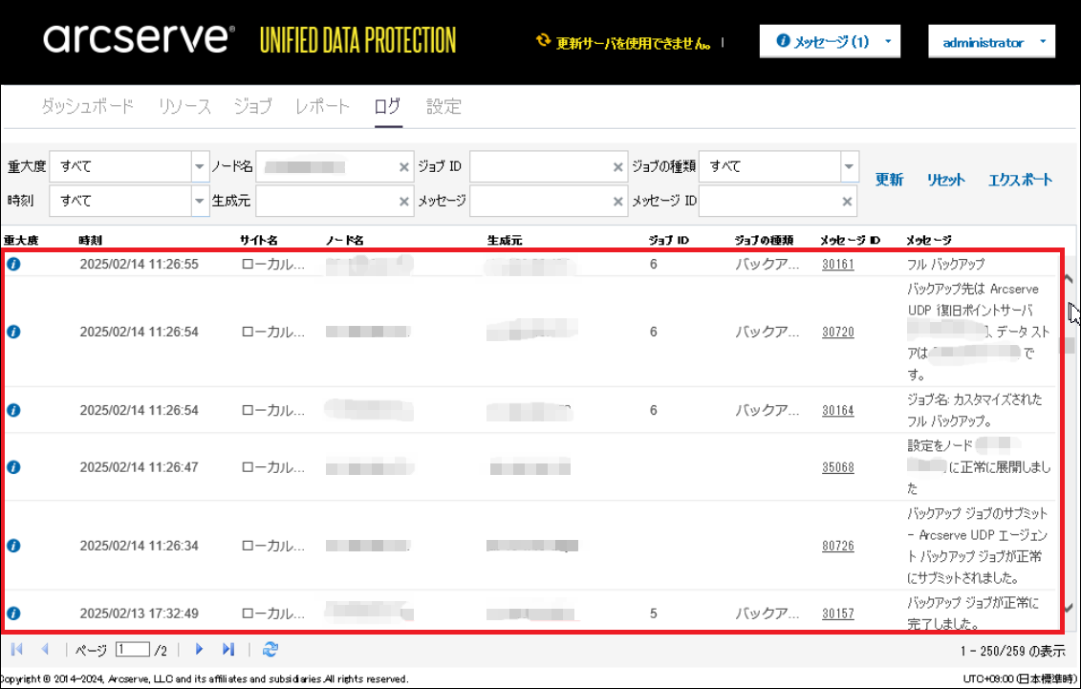1081x689 pixels.
Task: Open the ダッシュボード tab
Action: (88, 106)
